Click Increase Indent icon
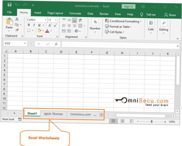This screenshot has height=146, width=182. (69, 31)
